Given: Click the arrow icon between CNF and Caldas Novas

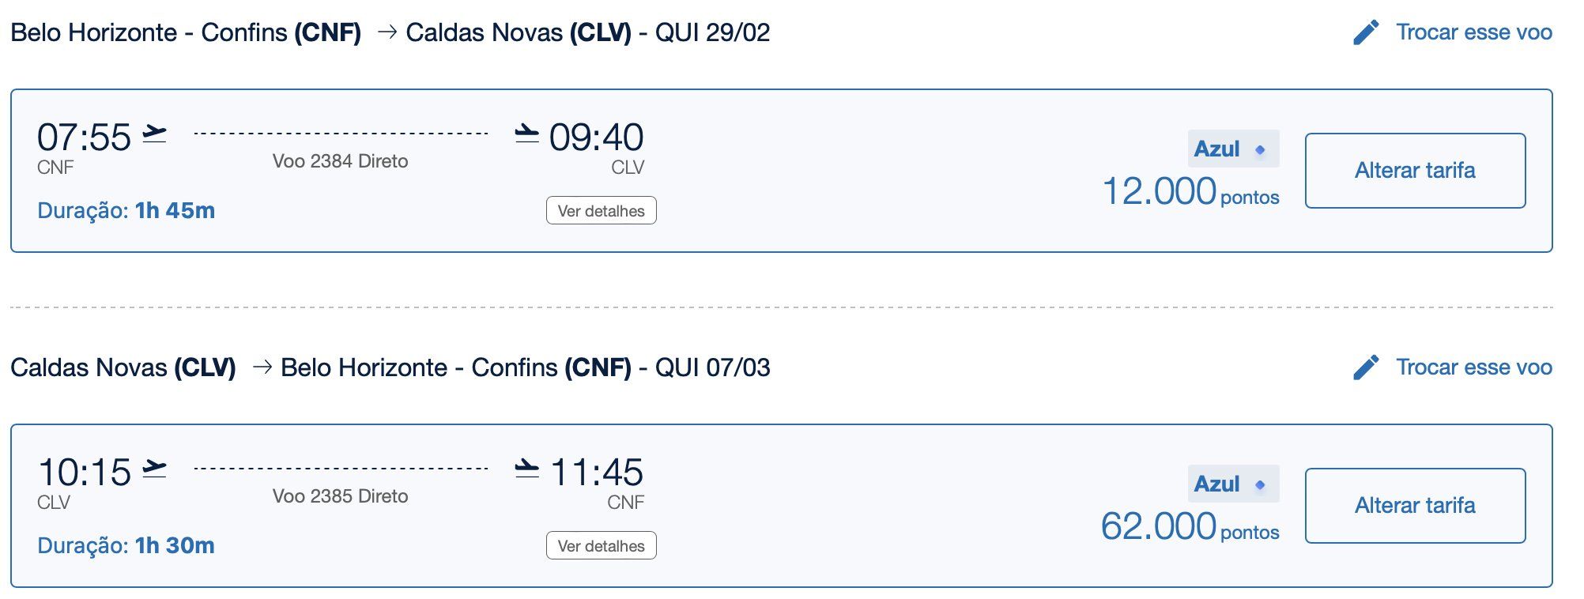Looking at the screenshot, I should tap(387, 32).
